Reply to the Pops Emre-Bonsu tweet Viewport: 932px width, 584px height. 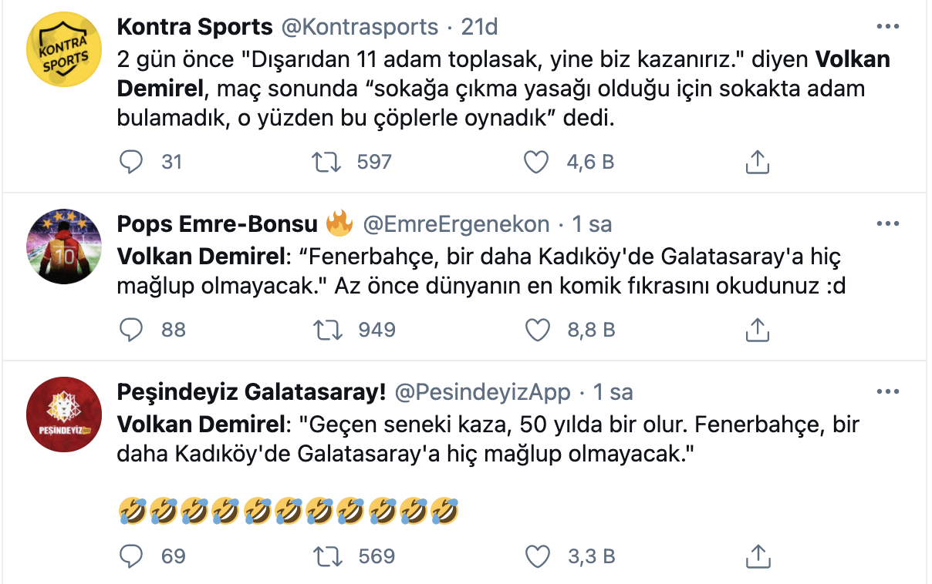132,329
